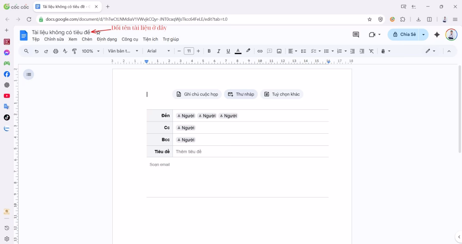
Task: Open the paragraph style dropdown
Action: 123,51
